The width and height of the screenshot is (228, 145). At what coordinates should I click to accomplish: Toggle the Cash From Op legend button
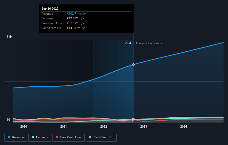(101, 138)
